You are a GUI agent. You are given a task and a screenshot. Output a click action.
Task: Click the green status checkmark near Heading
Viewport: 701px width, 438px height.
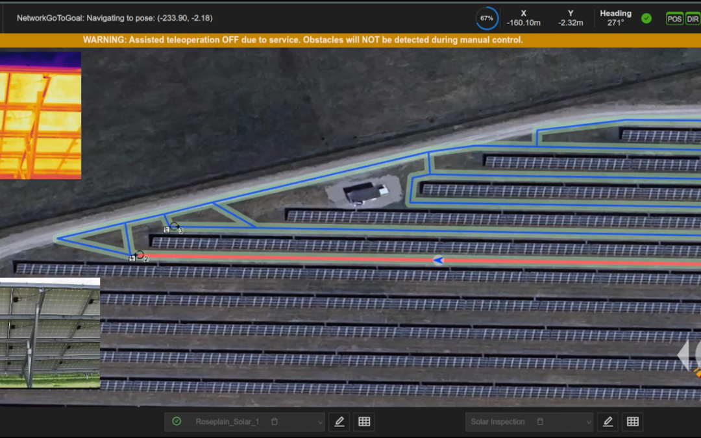[646, 18]
